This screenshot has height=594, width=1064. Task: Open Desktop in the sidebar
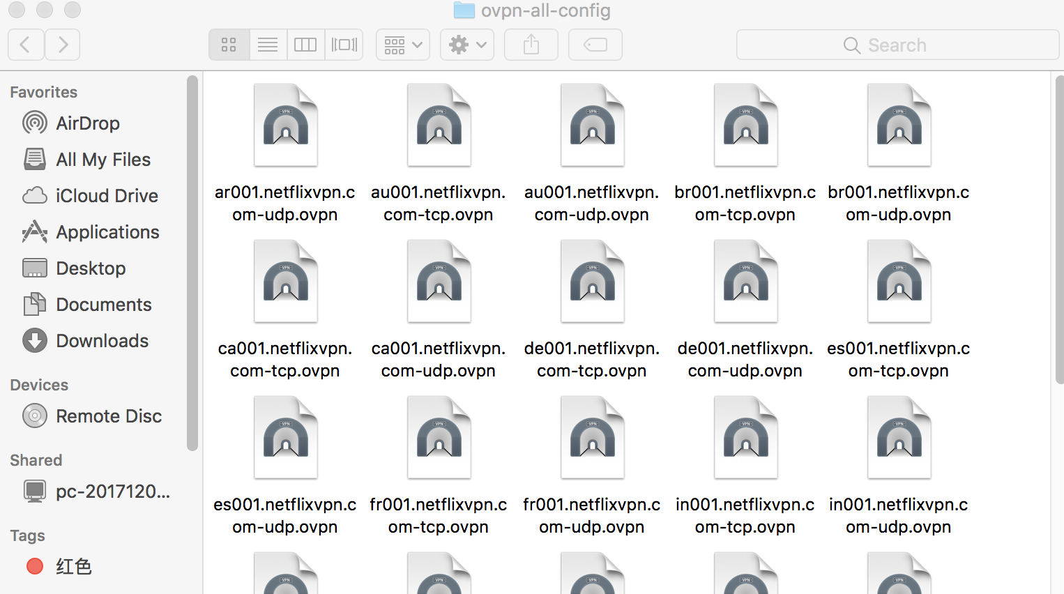pyautogui.click(x=74, y=268)
